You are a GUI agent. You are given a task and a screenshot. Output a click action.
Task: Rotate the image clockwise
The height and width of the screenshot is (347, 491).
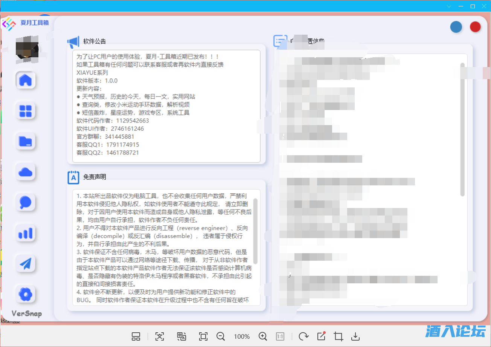tap(303, 336)
